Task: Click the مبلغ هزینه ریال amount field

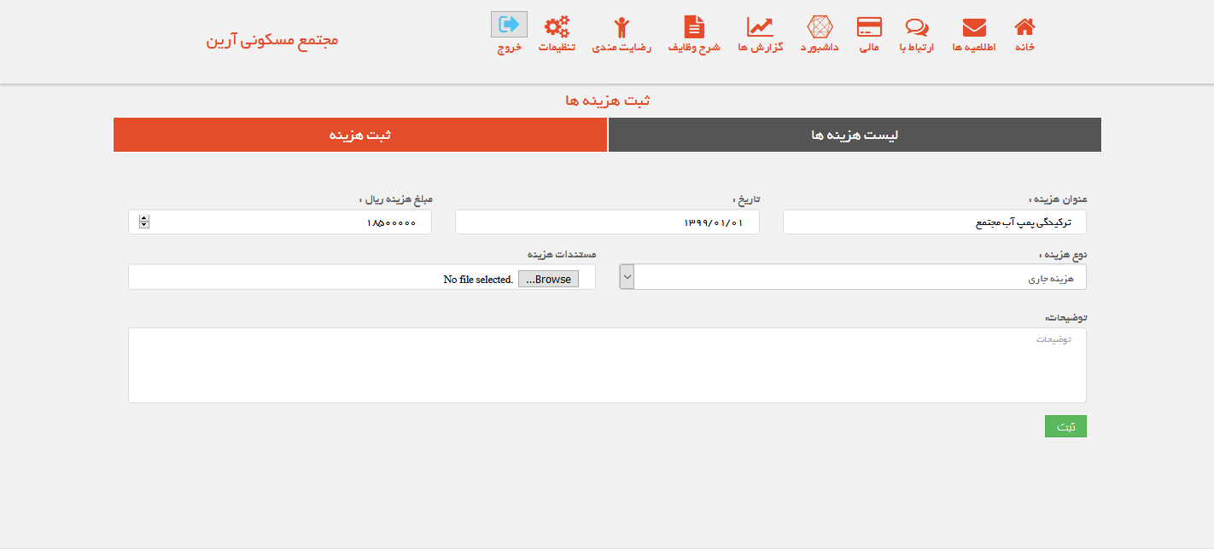Action: pyautogui.click(x=280, y=222)
